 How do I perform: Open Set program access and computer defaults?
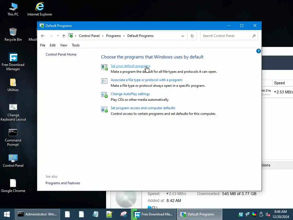pos(143,108)
